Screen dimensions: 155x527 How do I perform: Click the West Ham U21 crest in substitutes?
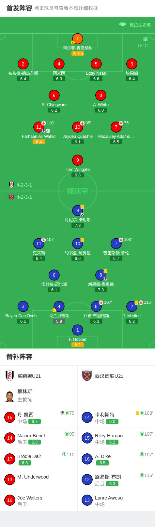click(x=87, y=376)
